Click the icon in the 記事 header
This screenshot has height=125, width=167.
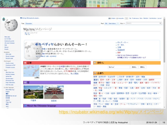25,63
